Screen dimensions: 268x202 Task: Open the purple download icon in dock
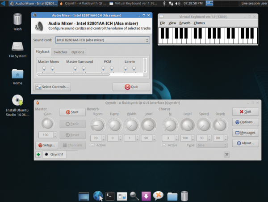146,196
